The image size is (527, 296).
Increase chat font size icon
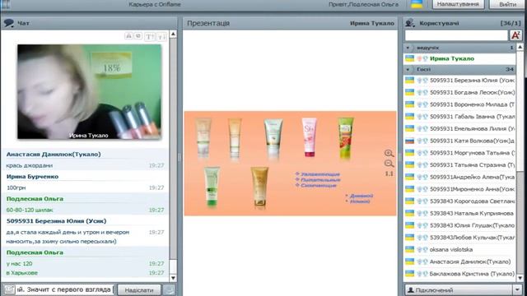pos(150,36)
